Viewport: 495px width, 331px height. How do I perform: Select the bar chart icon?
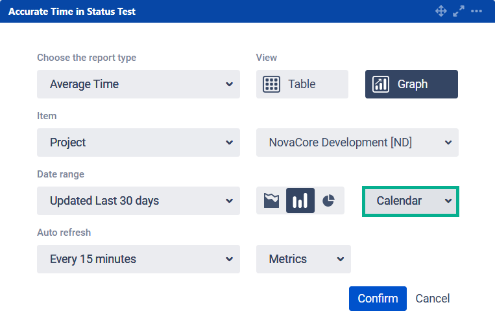pyautogui.click(x=300, y=201)
